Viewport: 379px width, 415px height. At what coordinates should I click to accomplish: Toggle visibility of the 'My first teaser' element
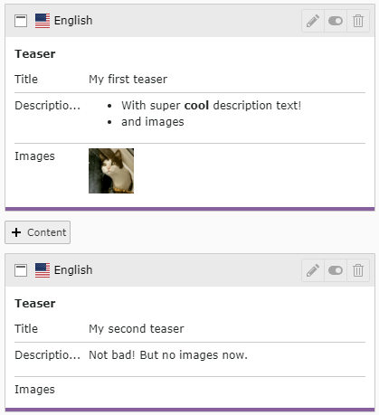tap(336, 21)
